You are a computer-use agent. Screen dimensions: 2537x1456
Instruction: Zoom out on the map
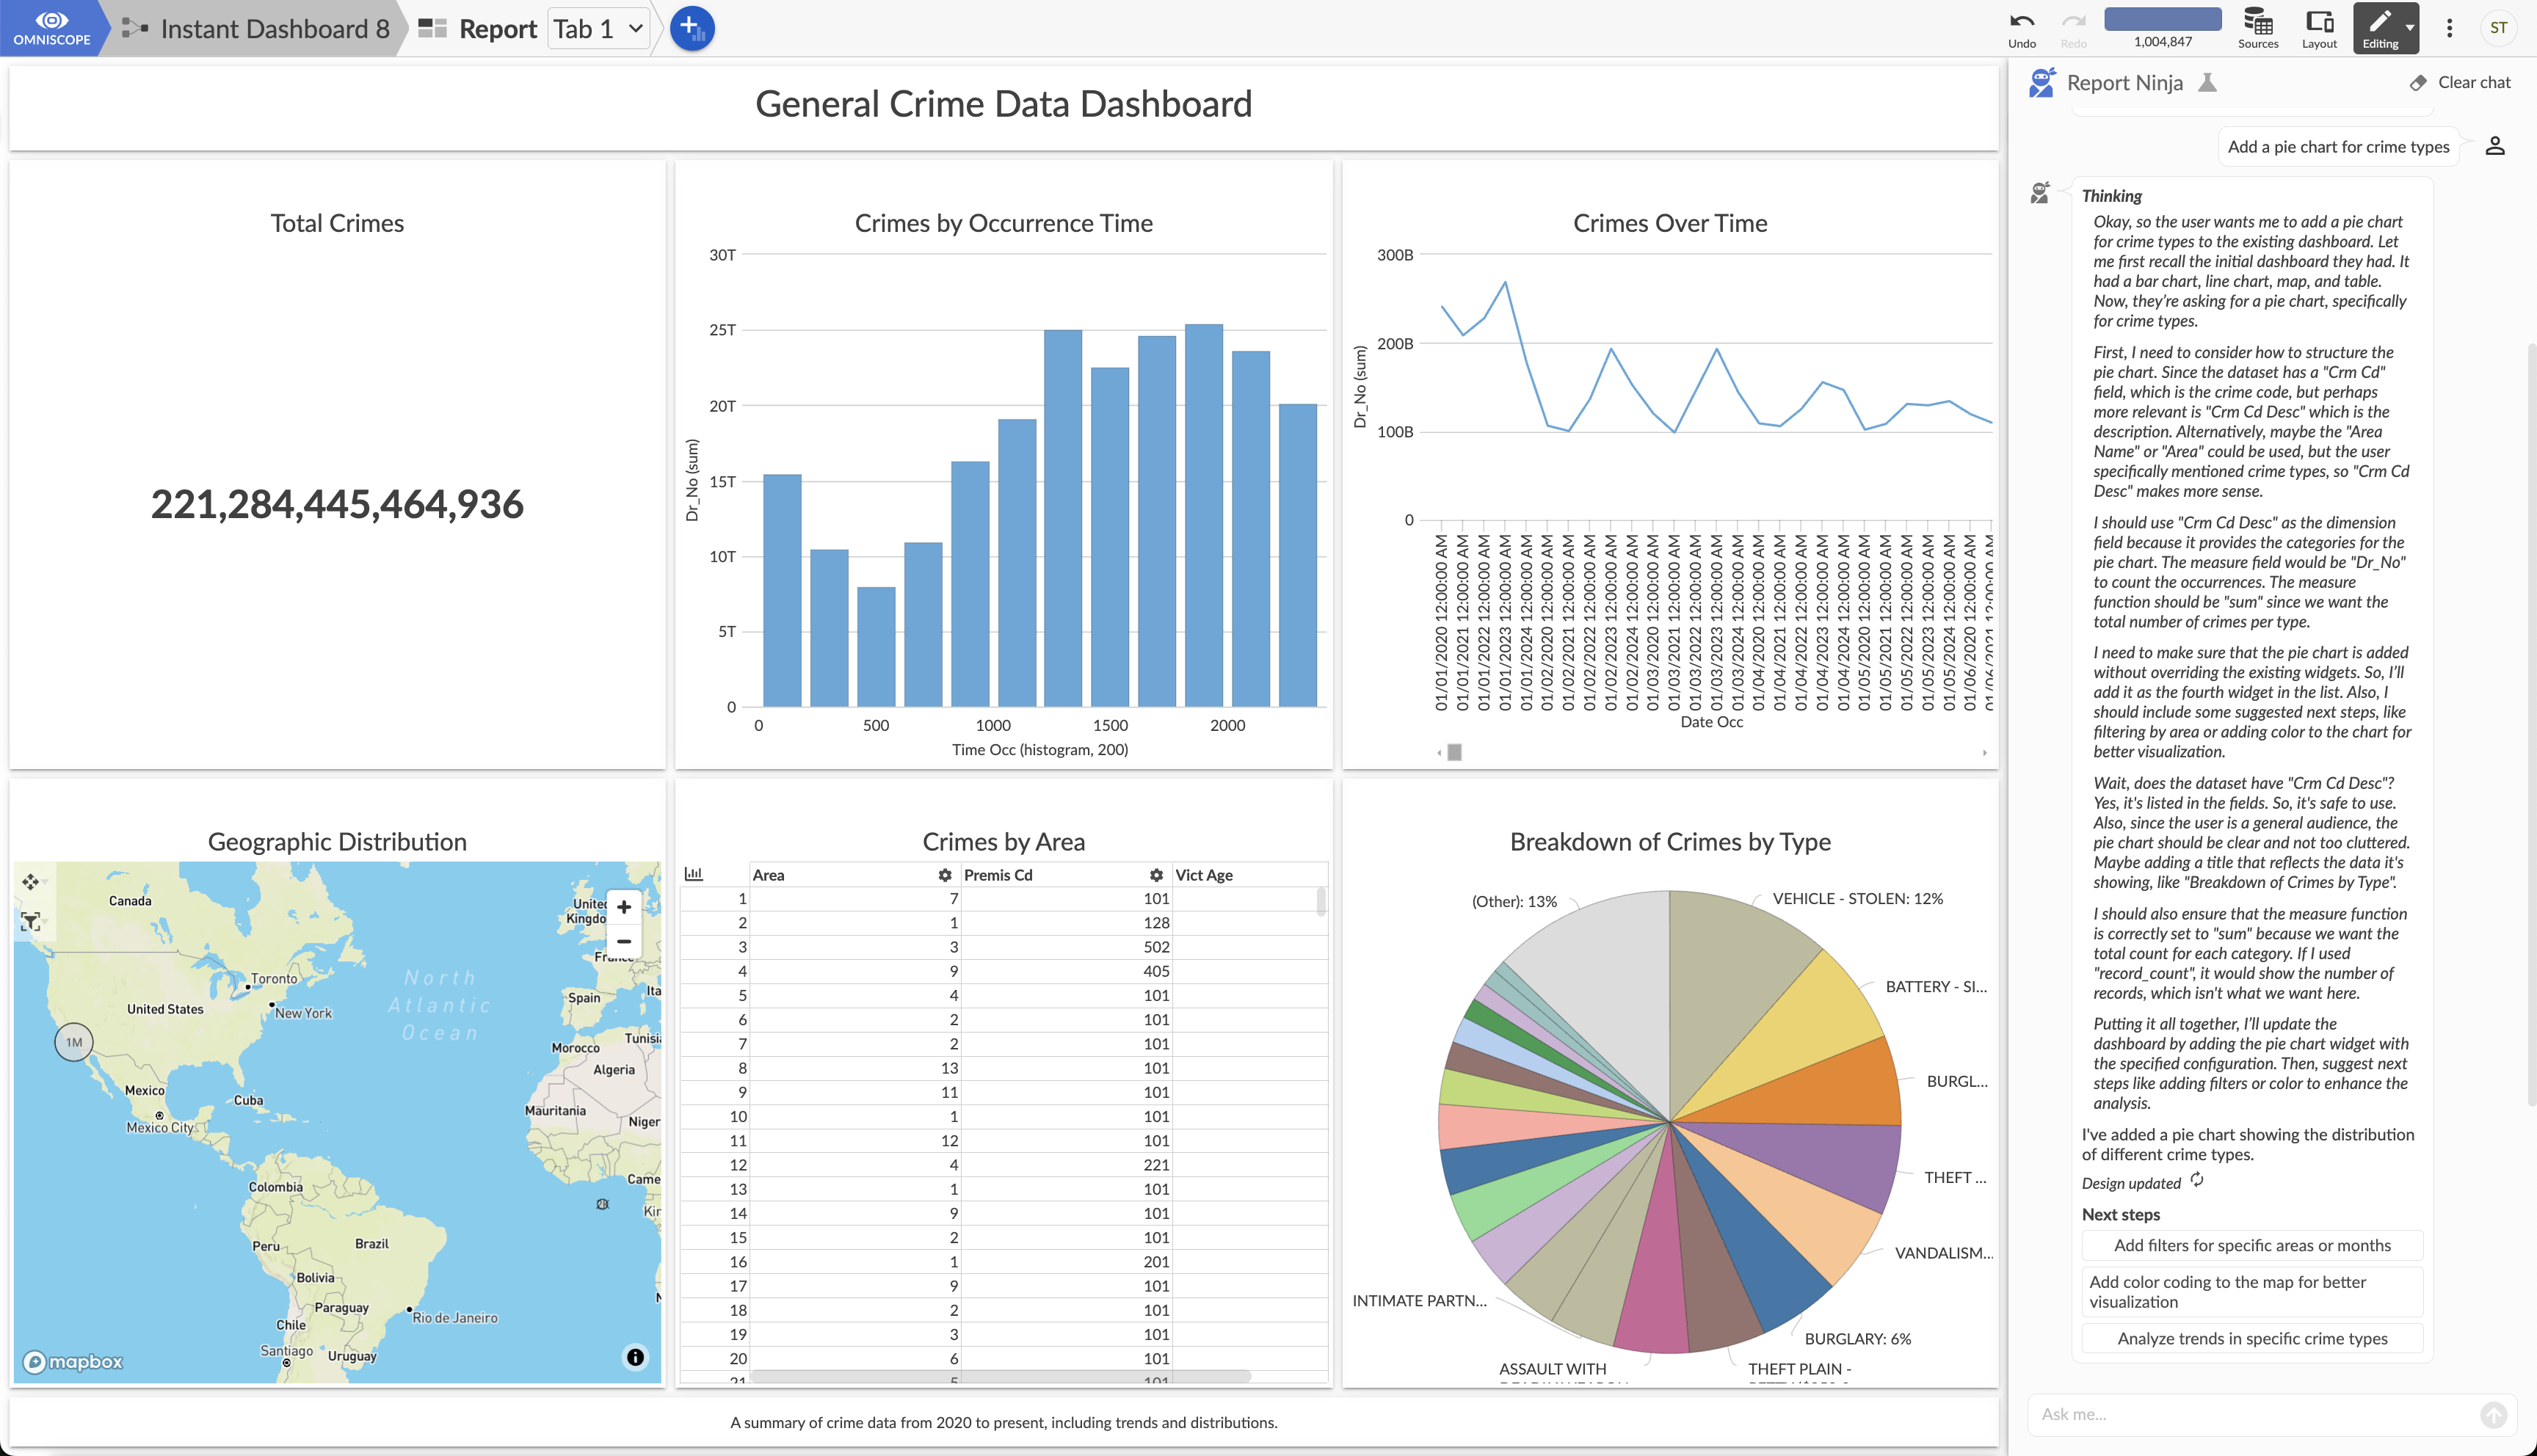pyautogui.click(x=624, y=942)
